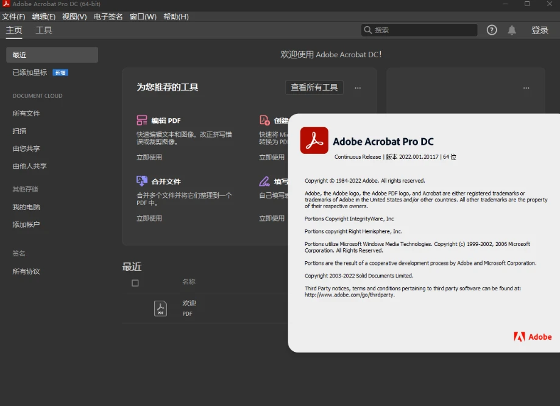Open the 文件(F) menu
The width and height of the screenshot is (560, 406).
click(x=13, y=17)
